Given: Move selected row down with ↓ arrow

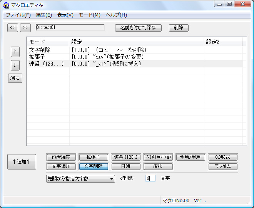Looking at the screenshot, I should click(x=15, y=65).
